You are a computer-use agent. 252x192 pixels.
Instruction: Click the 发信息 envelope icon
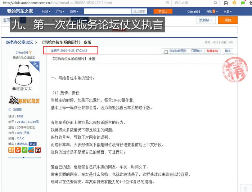click(x=10, y=109)
